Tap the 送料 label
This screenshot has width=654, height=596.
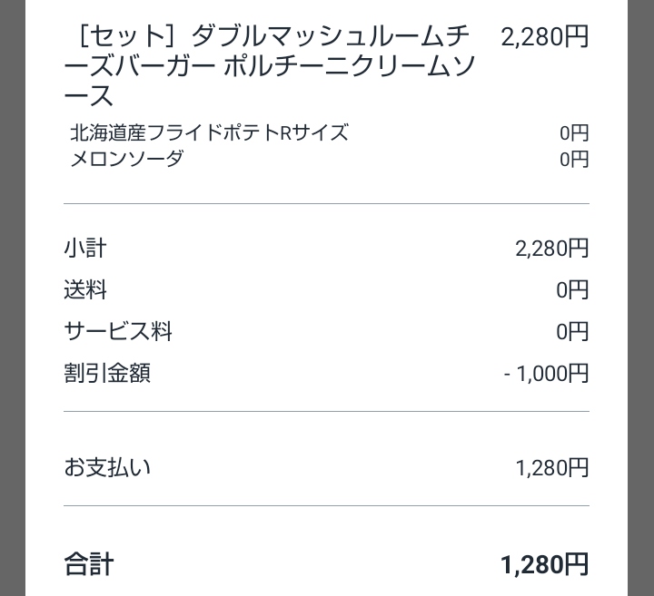pos(85,290)
